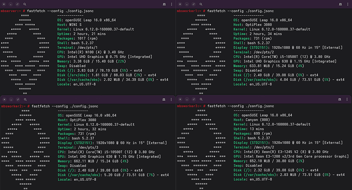Click 'Uptime: 2 hours, 34 mins' line

pyautogui.click(x=258, y=34)
